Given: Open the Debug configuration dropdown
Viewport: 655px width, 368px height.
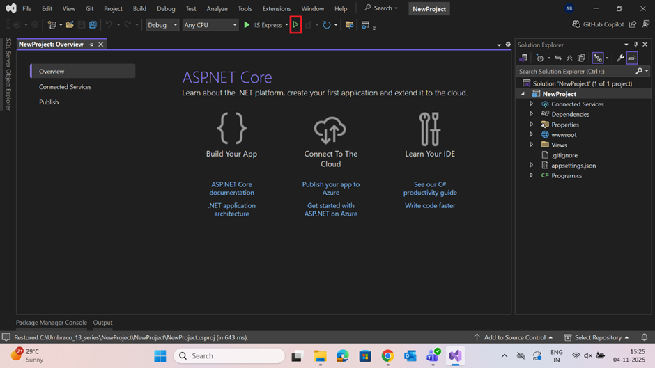Looking at the screenshot, I should [x=162, y=25].
